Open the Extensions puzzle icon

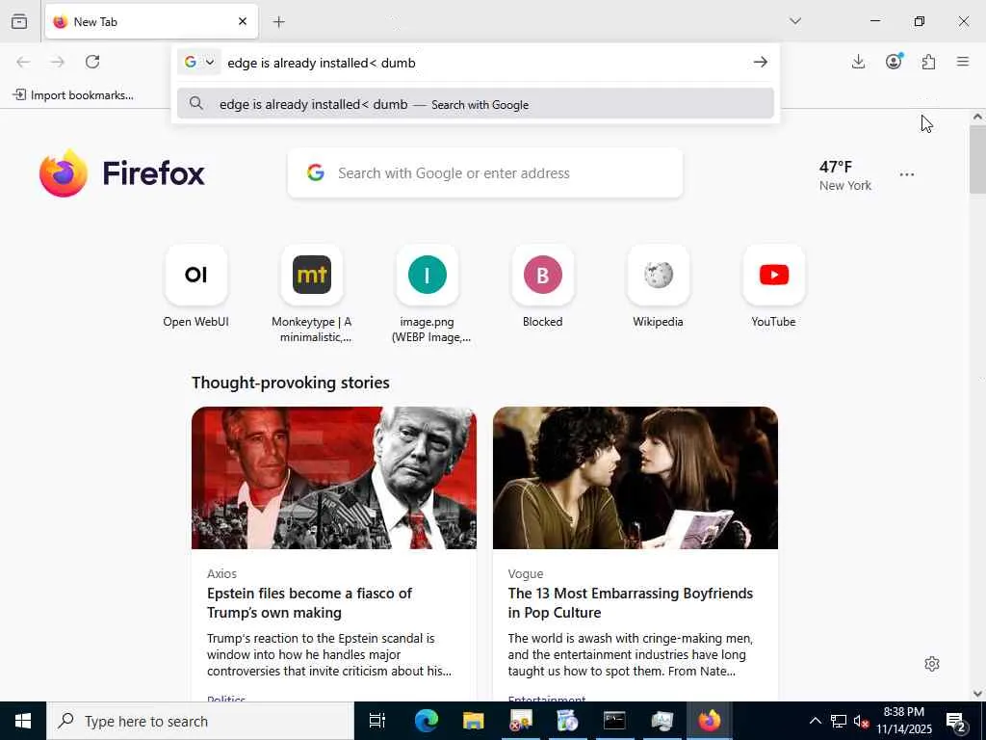928,62
